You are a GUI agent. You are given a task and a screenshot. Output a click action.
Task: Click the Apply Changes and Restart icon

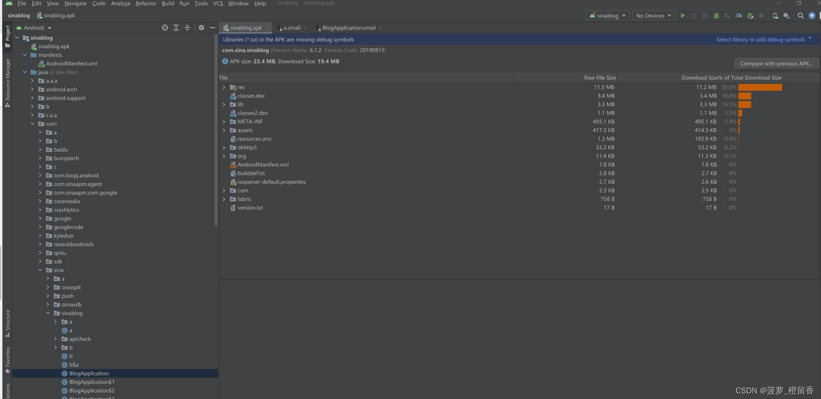click(x=694, y=15)
